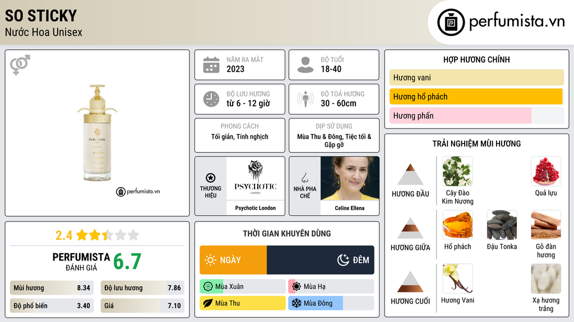Click the Đậu Tonka note image
The height and width of the screenshot is (322, 574).
(x=502, y=225)
